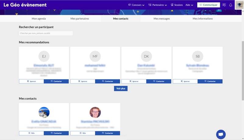Viewport: 244px width, 140px height.
Task: Click the EJ initials avatar
Action: coord(44,56)
